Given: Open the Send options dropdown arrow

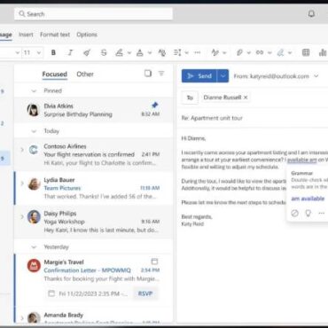Looking at the screenshot, I should 223,76.
